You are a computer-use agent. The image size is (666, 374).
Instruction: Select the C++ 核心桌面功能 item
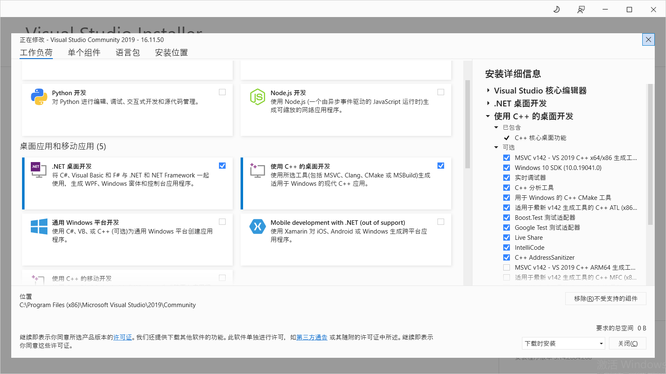click(540, 138)
